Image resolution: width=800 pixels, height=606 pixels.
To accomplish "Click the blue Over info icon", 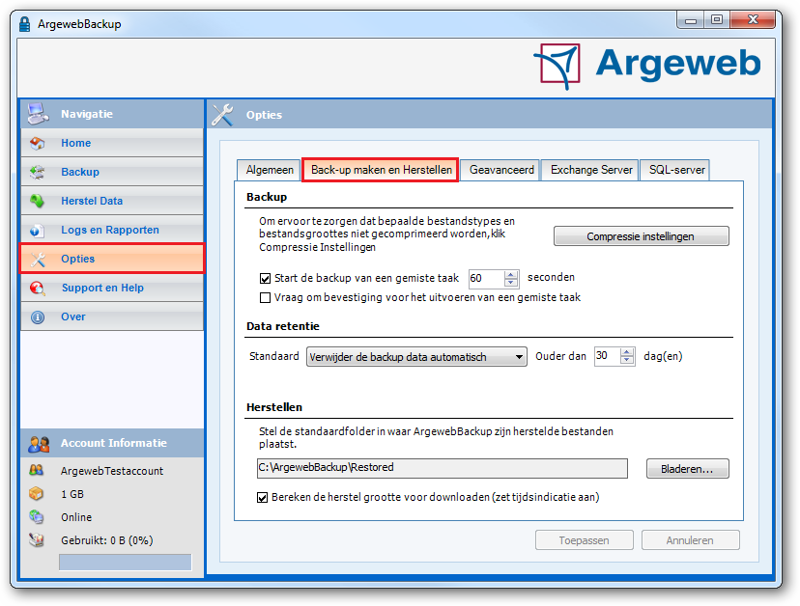I will coord(38,317).
